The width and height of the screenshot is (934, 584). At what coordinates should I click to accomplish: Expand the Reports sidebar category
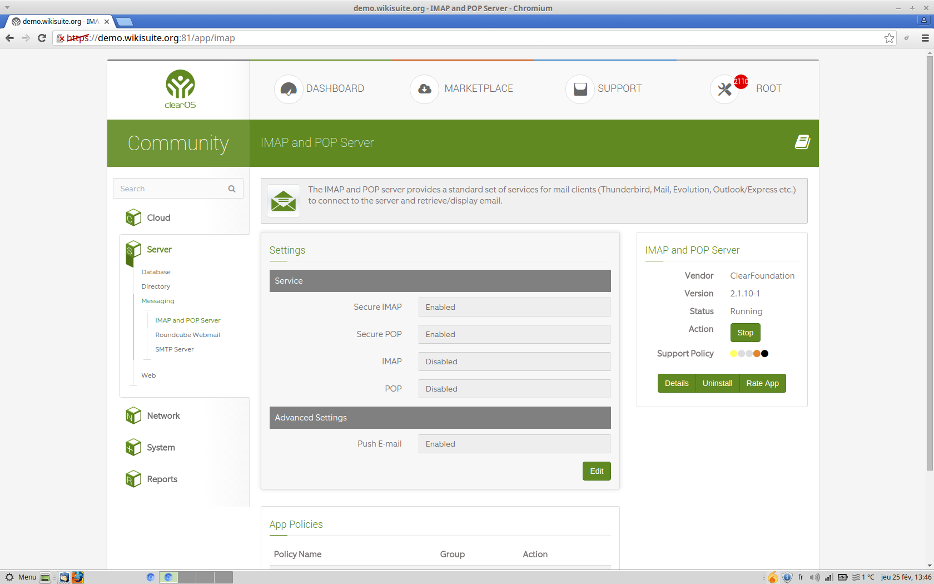point(162,479)
